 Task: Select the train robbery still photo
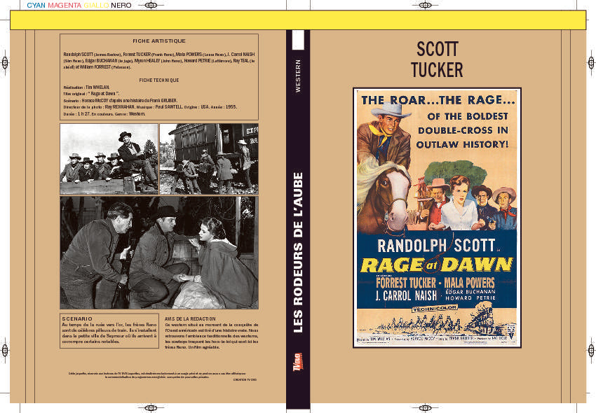[209, 159]
